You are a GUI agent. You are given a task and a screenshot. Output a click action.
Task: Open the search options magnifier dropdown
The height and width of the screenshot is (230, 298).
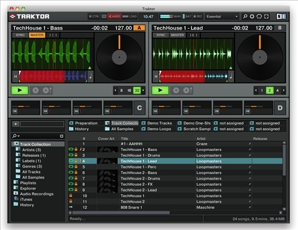[x=16, y=136]
